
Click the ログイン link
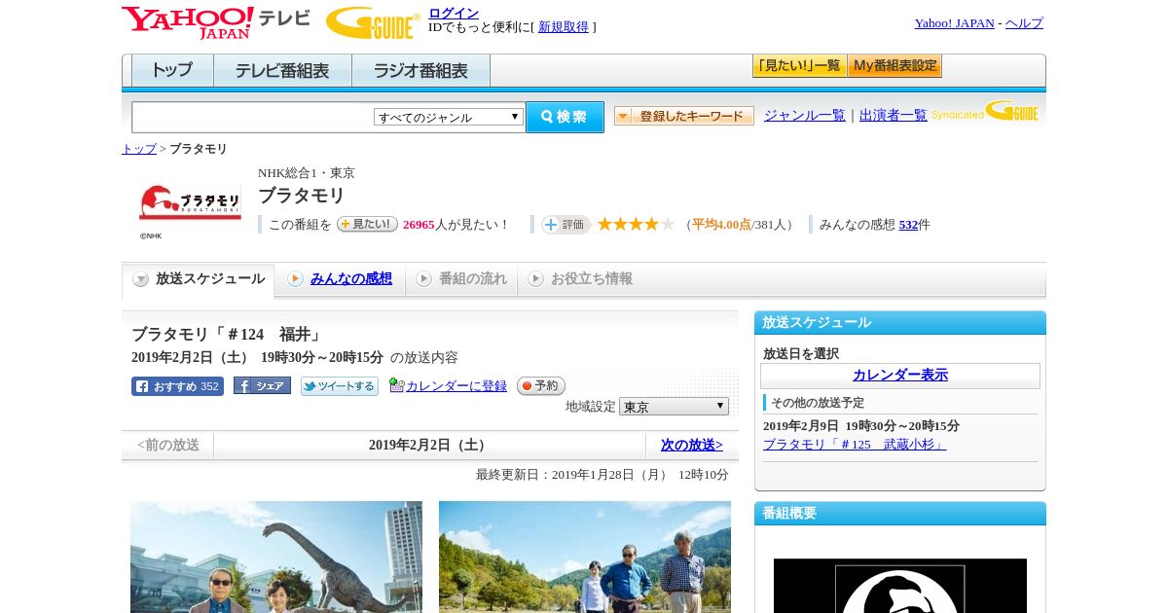point(454,13)
